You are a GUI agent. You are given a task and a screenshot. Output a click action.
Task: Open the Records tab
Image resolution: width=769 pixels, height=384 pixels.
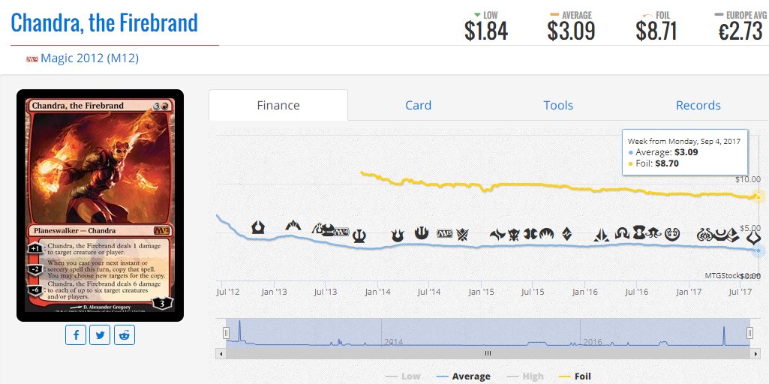click(x=698, y=105)
